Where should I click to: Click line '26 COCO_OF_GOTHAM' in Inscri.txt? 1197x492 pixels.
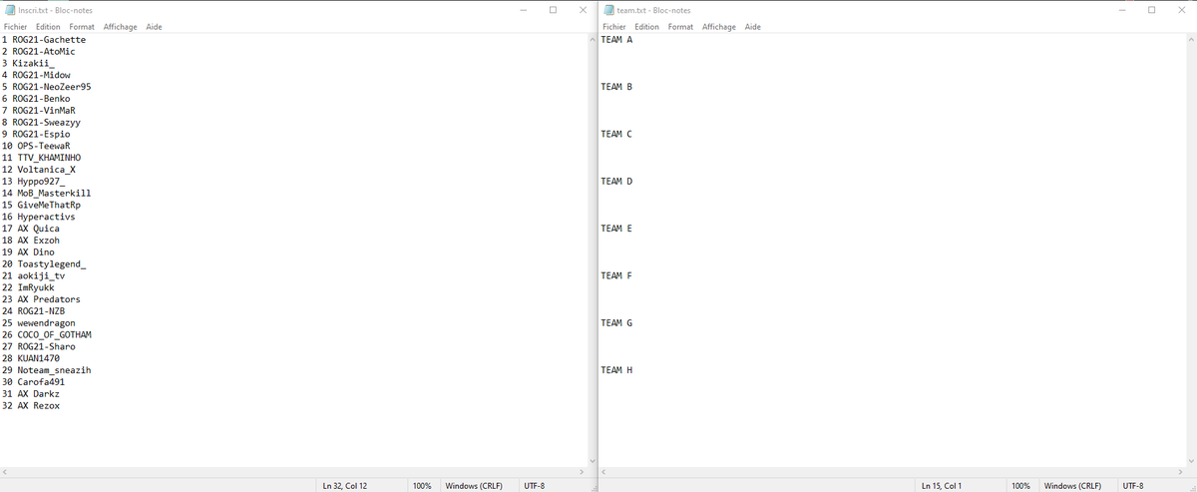[x=47, y=335]
